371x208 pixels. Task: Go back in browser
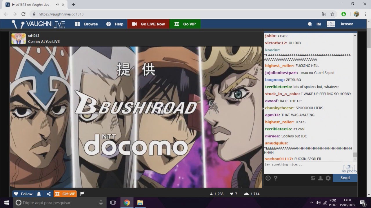6,14
